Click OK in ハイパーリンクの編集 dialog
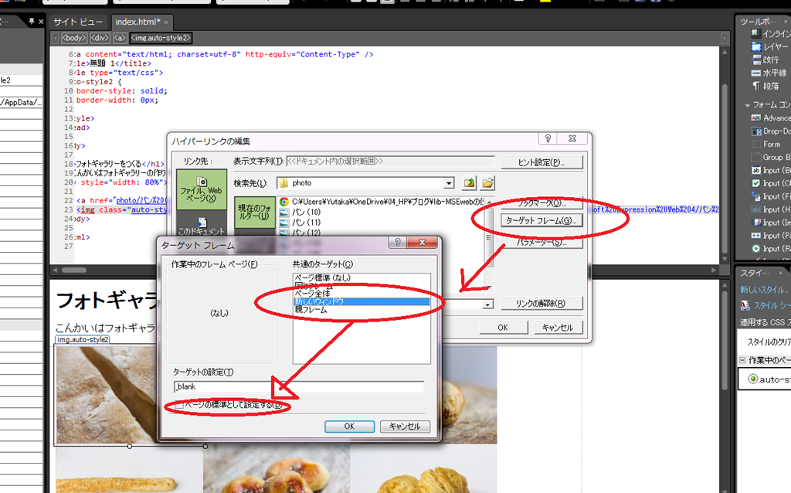The image size is (791, 493). (503, 328)
